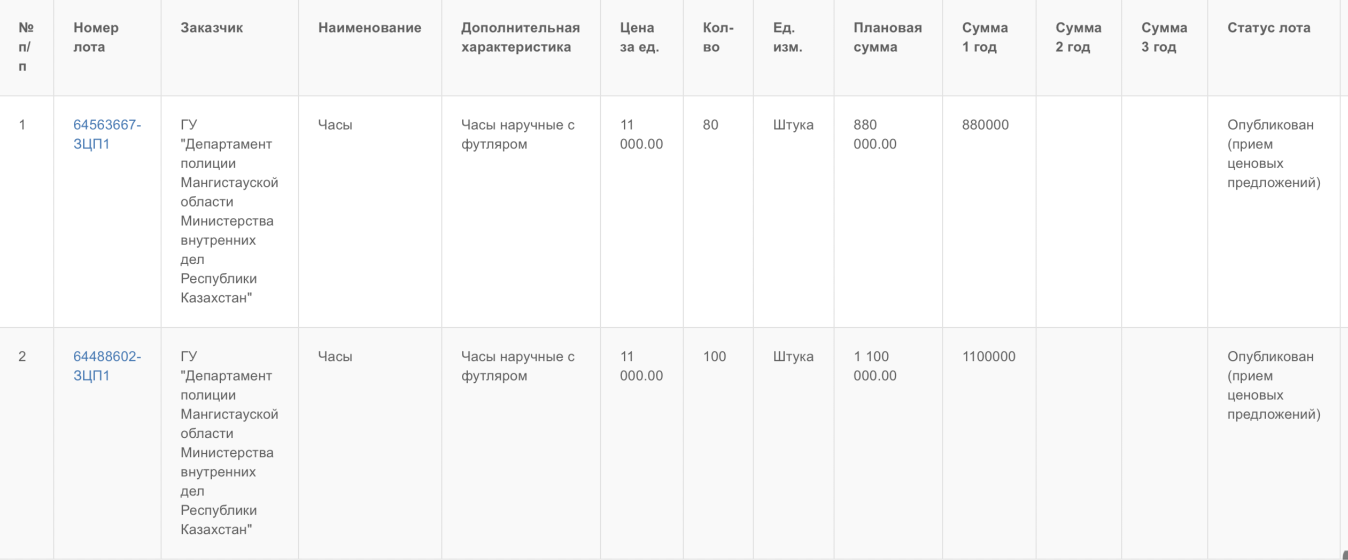Open lot link 64488602-ЗЦП1
Image resolution: width=1348 pixels, height=560 pixels.
pyautogui.click(x=106, y=366)
